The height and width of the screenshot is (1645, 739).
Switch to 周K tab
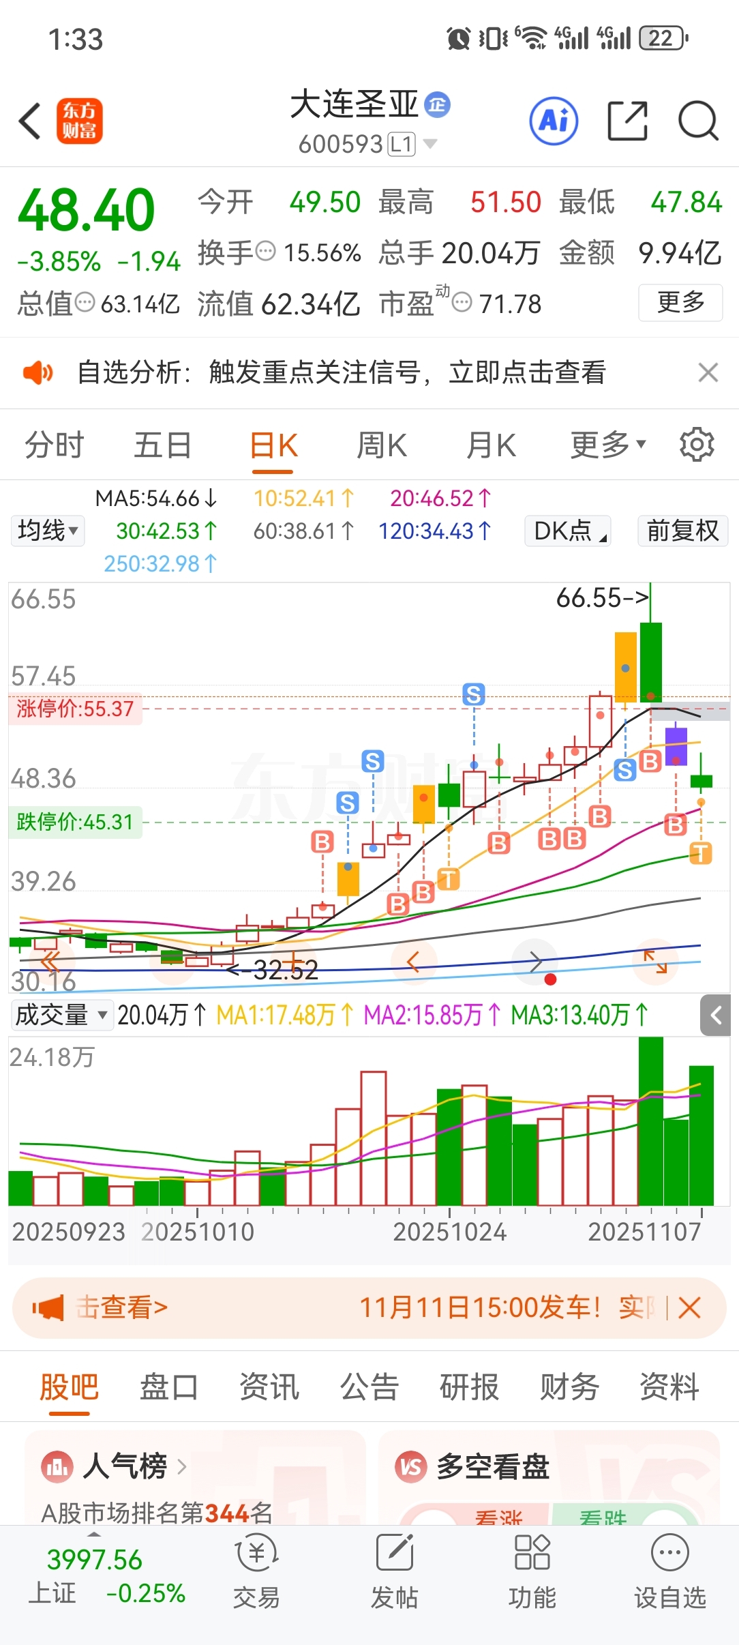(x=382, y=445)
